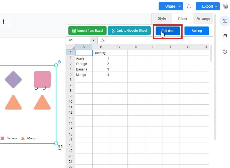Screen dimensions: 230x168
Task: Open the properties sliders panel icon
Action: (225, 21)
